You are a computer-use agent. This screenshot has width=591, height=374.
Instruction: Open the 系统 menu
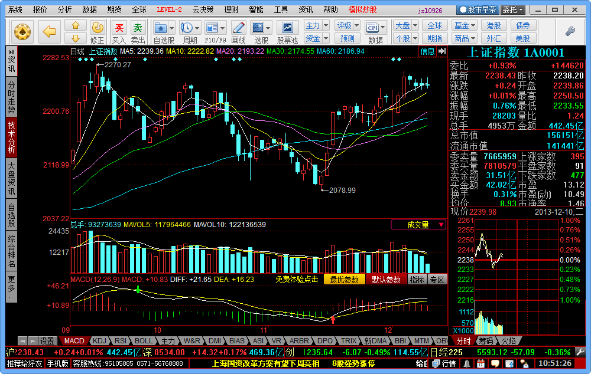[15, 10]
